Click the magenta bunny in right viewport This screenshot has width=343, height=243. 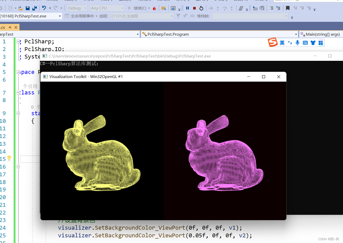point(224,153)
